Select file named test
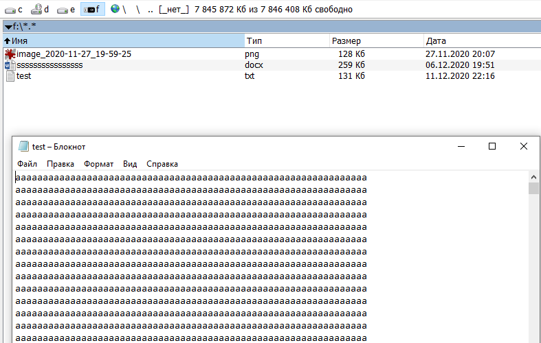541x343 pixels. tap(24, 76)
